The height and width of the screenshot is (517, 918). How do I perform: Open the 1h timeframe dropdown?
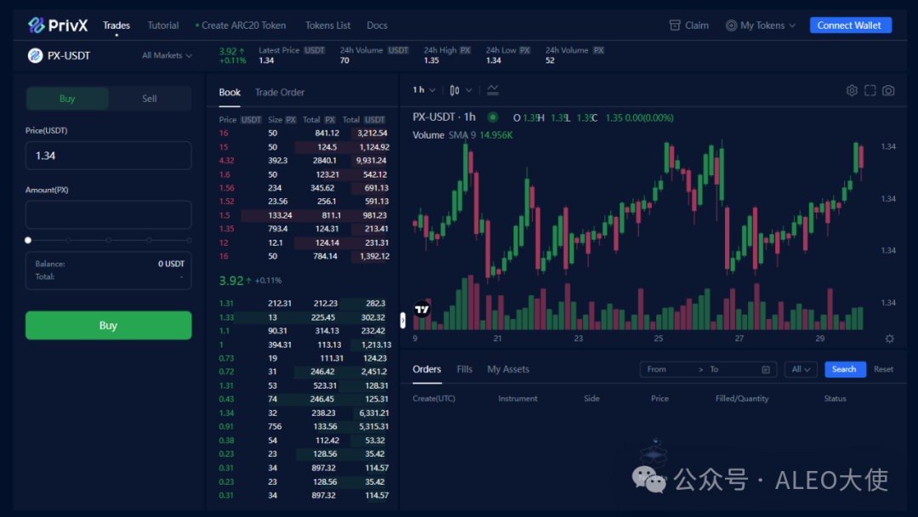coord(424,90)
